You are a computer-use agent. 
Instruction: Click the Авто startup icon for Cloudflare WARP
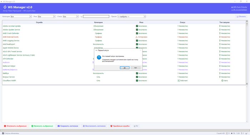pyautogui.click(x=222, y=81)
